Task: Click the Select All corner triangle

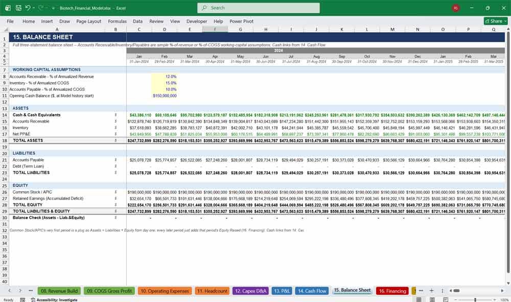Action: coord(6,29)
